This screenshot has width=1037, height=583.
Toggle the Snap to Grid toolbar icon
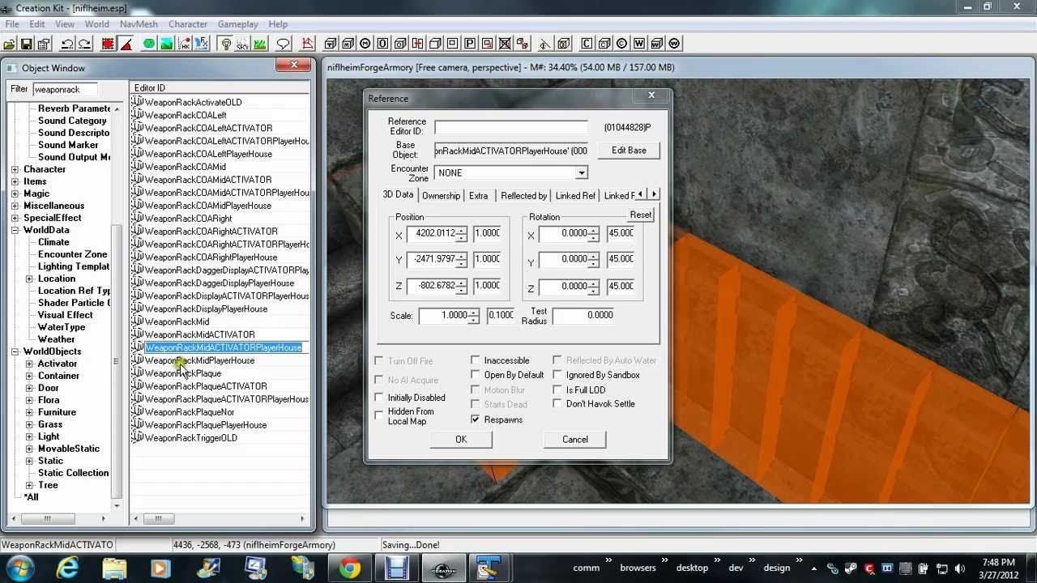108,44
